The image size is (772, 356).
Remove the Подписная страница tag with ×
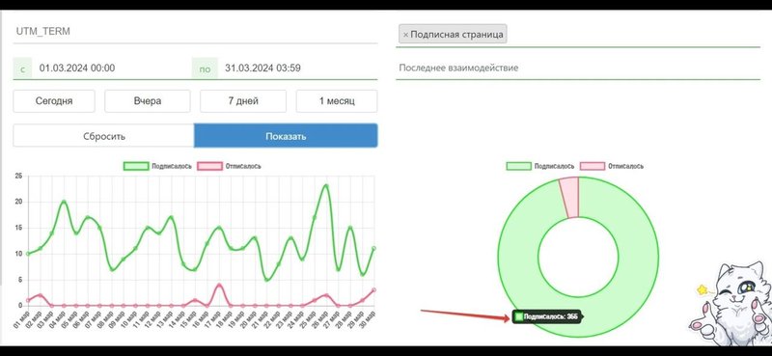pyautogui.click(x=405, y=35)
